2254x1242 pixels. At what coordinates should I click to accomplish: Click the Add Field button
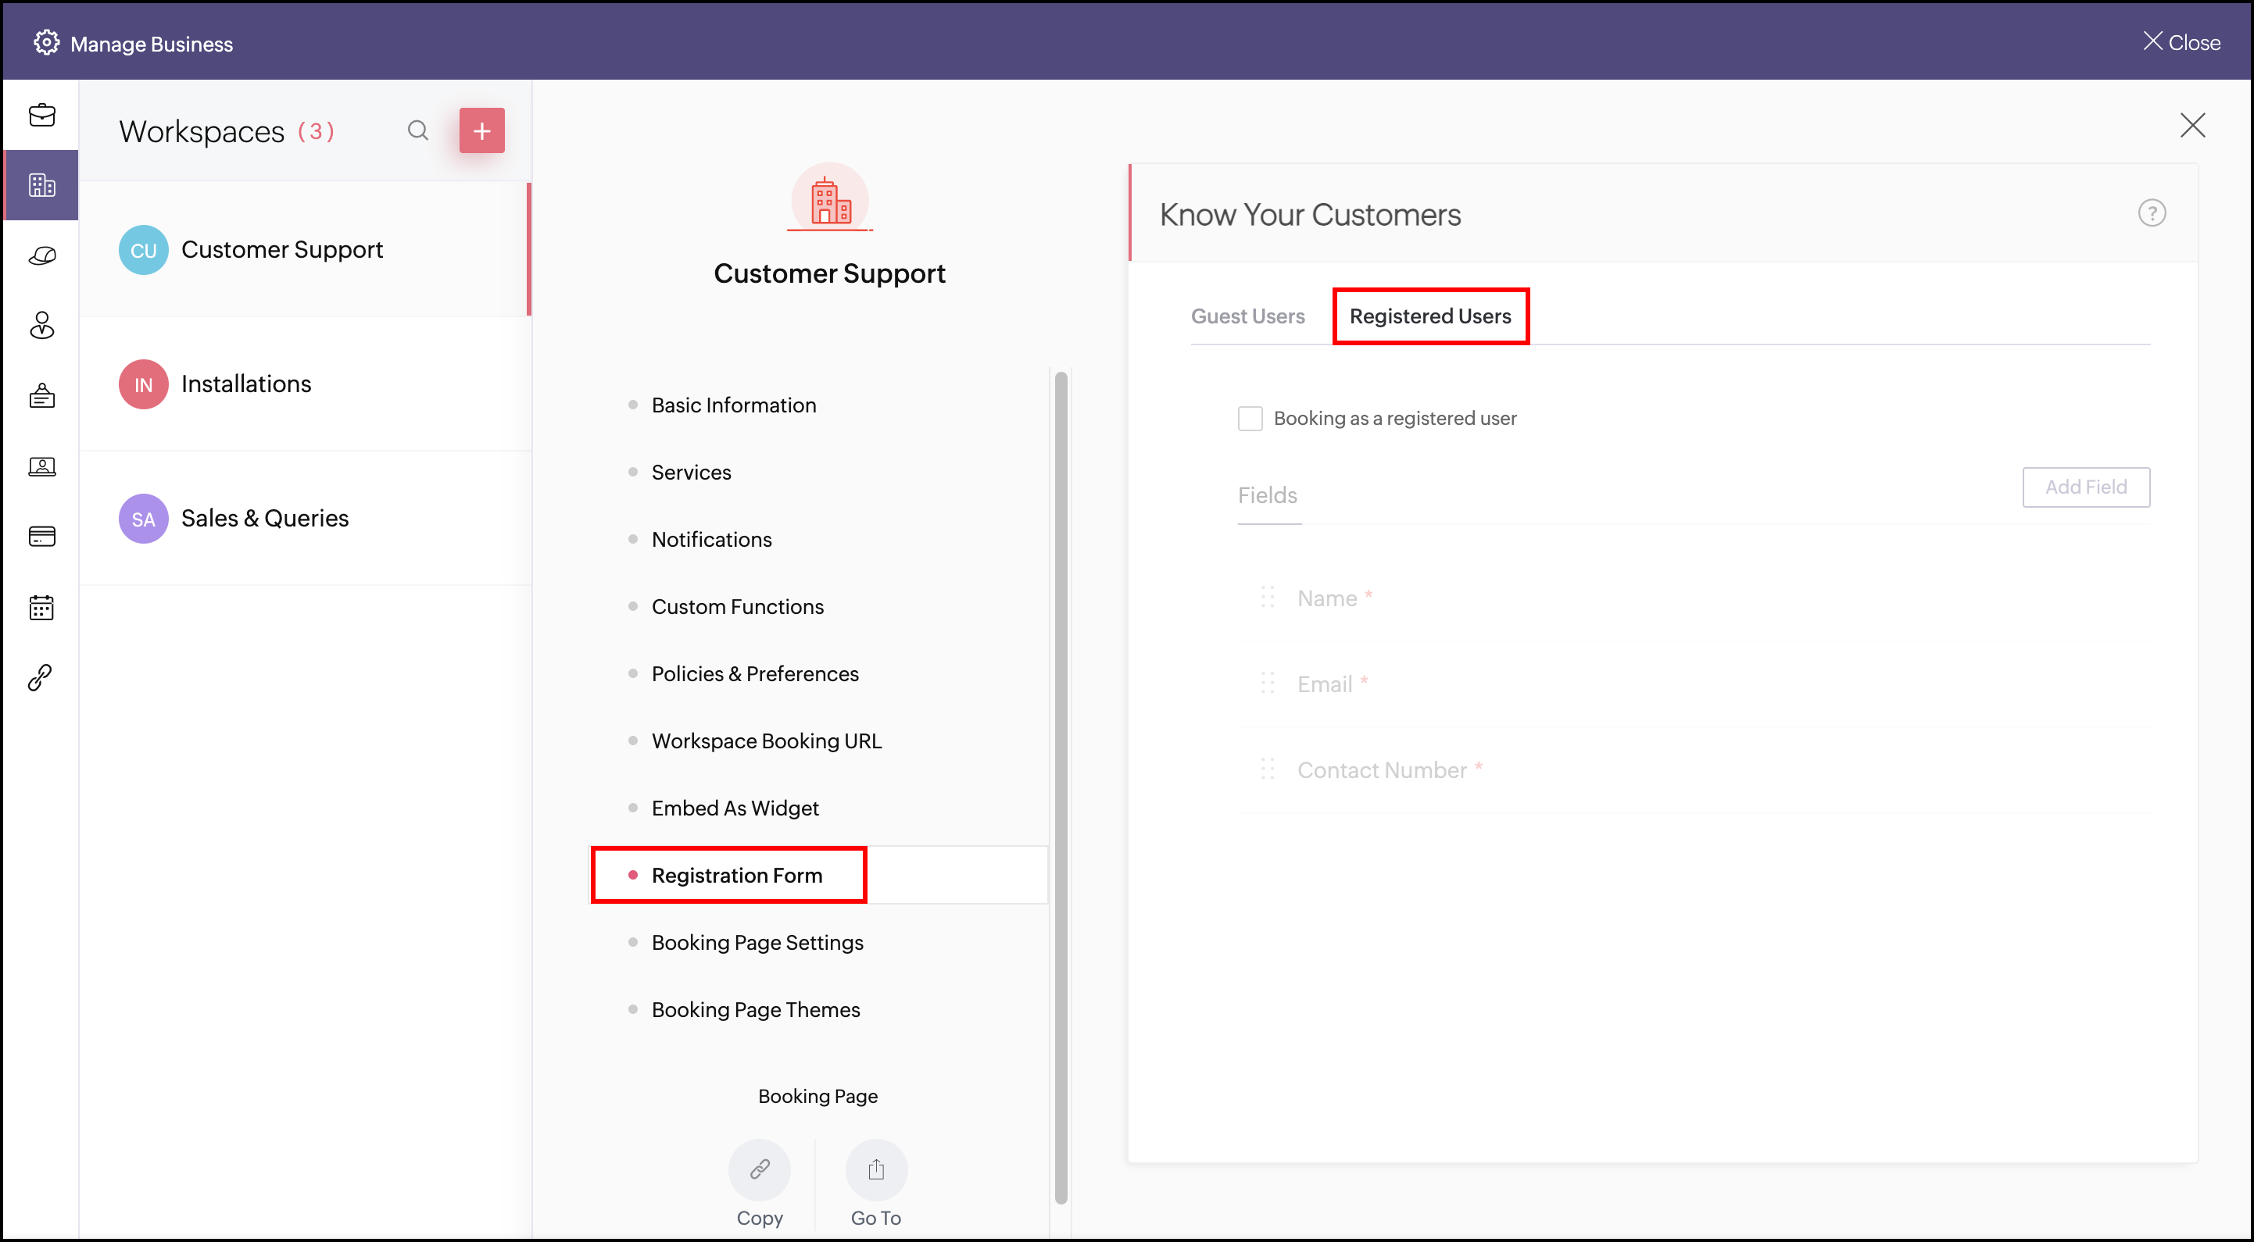2085,487
